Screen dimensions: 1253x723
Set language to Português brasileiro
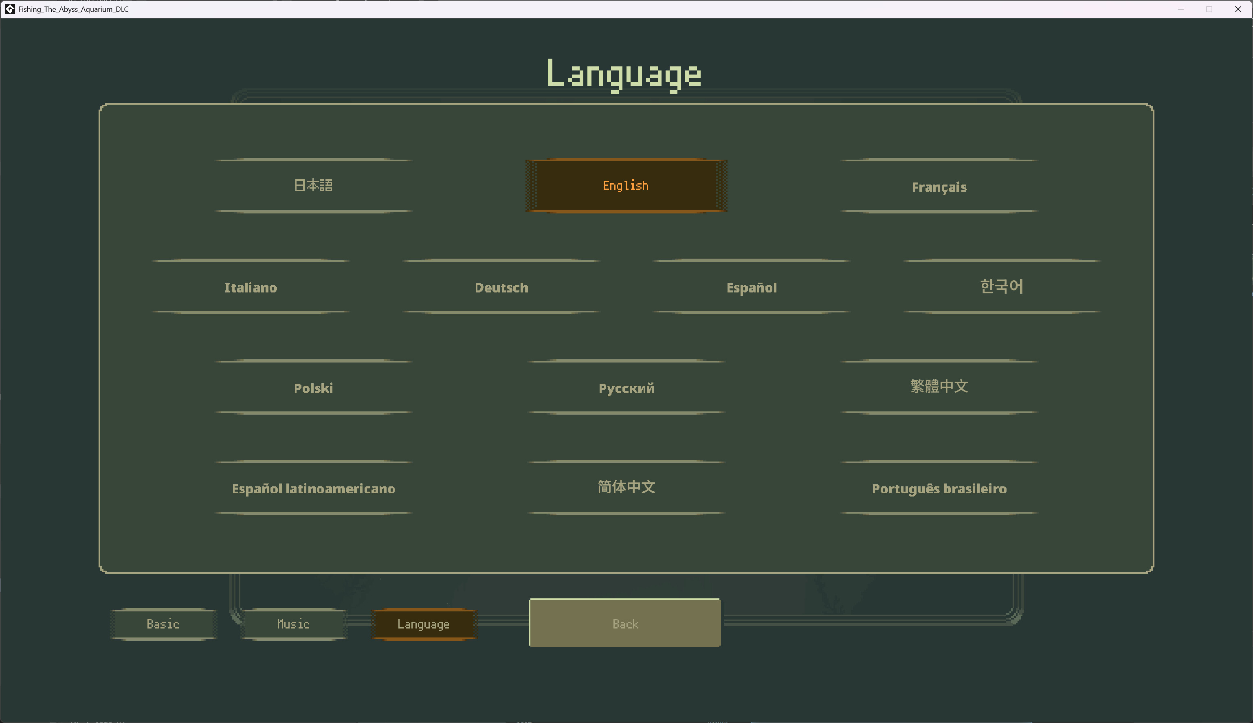pos(938,489)
